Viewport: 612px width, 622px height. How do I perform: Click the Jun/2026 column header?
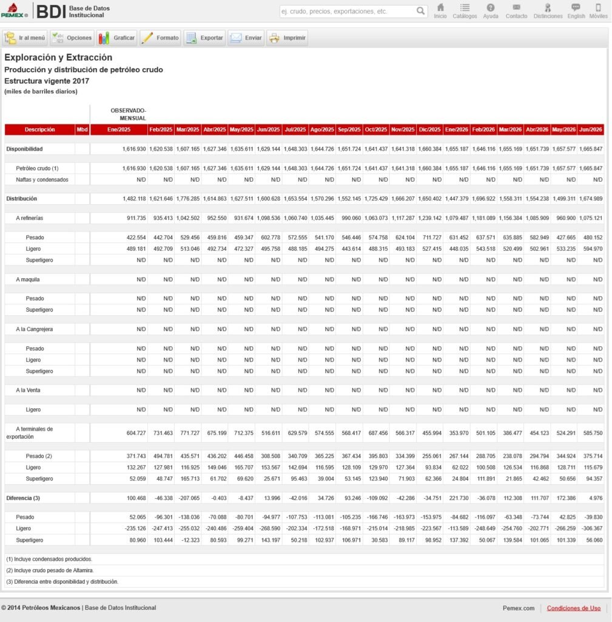591,129
